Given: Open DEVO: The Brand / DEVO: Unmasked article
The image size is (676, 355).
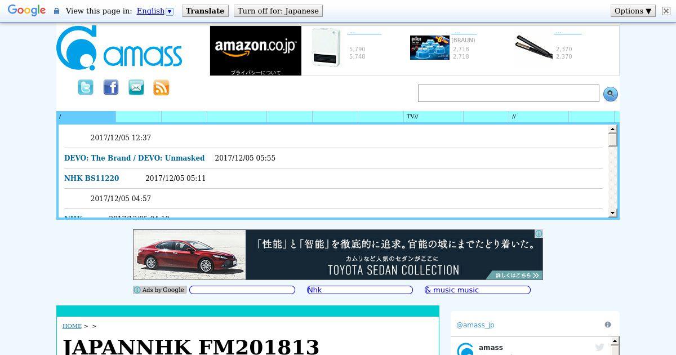Looking at the screenshot, I should [134, 158].
